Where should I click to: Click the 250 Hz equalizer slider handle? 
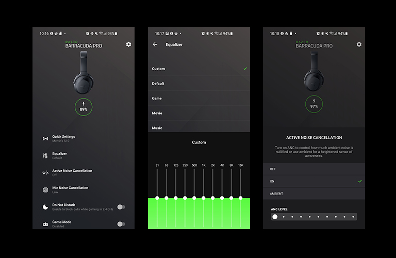pos(185,198)
